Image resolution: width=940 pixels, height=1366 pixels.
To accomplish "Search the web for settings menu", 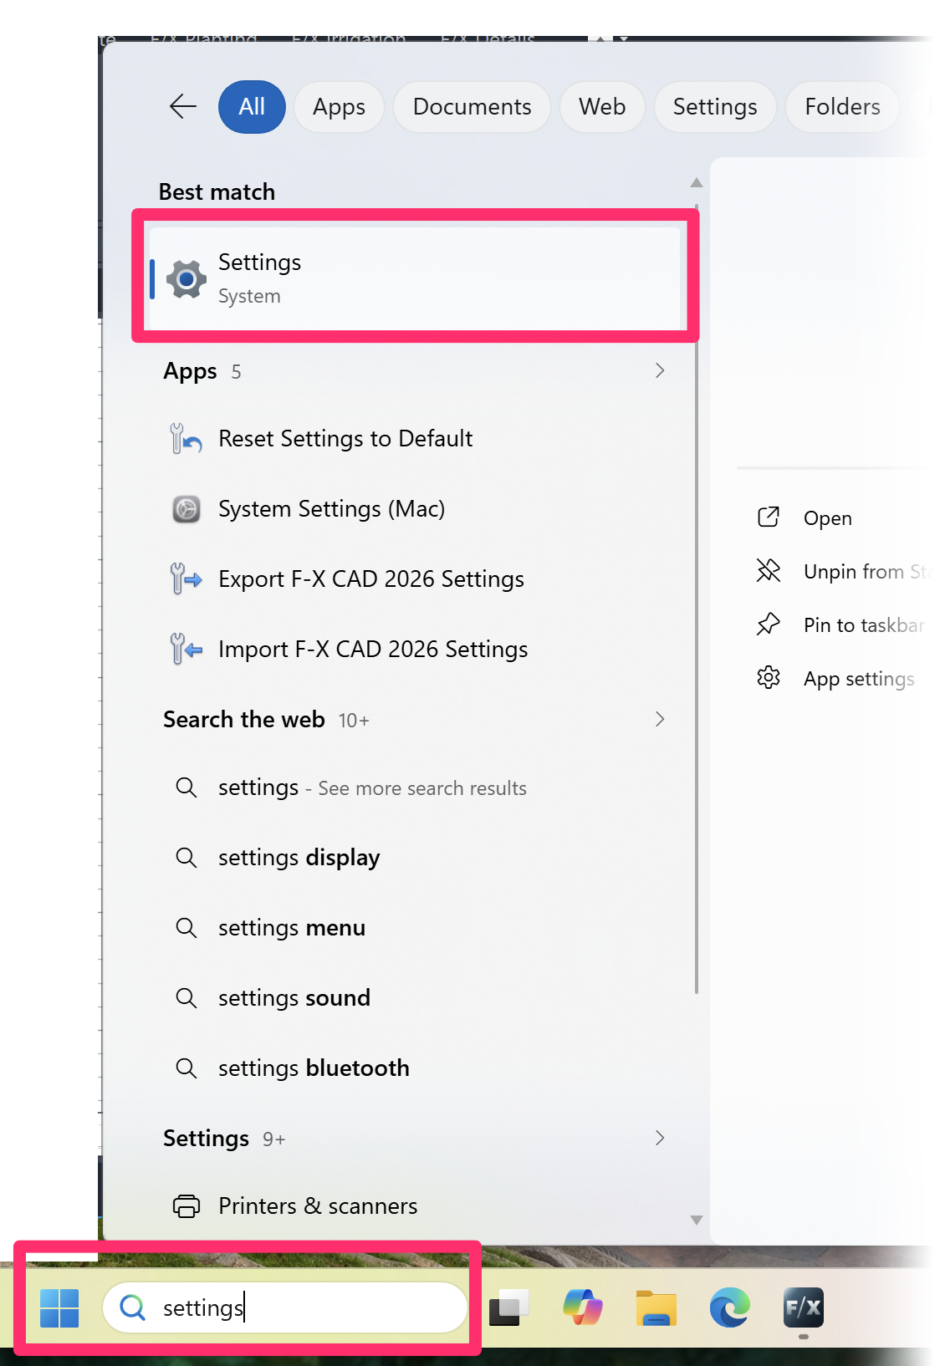I will (x=416, y=928).
